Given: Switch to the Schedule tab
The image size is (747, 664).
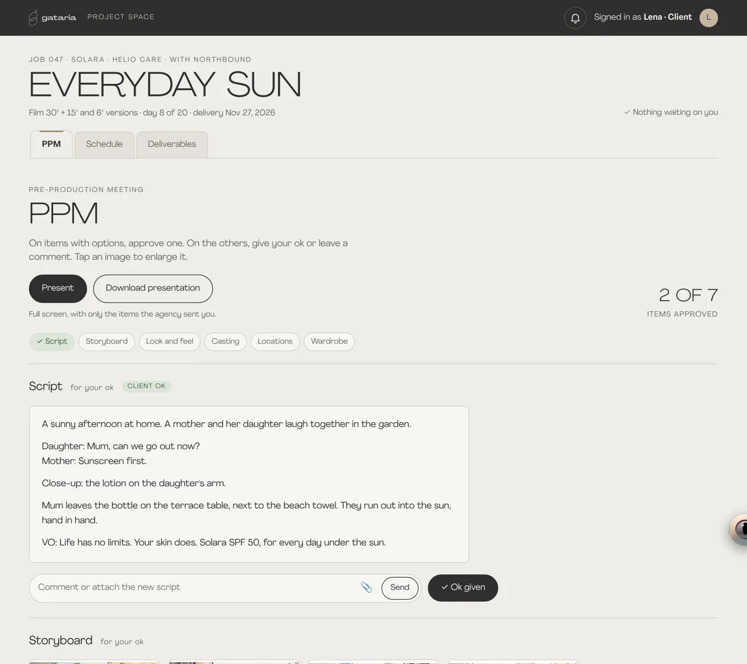Looking at the screenshot, I should pyautogui.click(x=104, y=144).
